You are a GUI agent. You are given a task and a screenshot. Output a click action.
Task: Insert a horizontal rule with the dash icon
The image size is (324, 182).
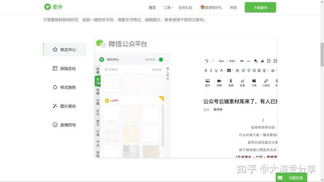tap(249, 61)
